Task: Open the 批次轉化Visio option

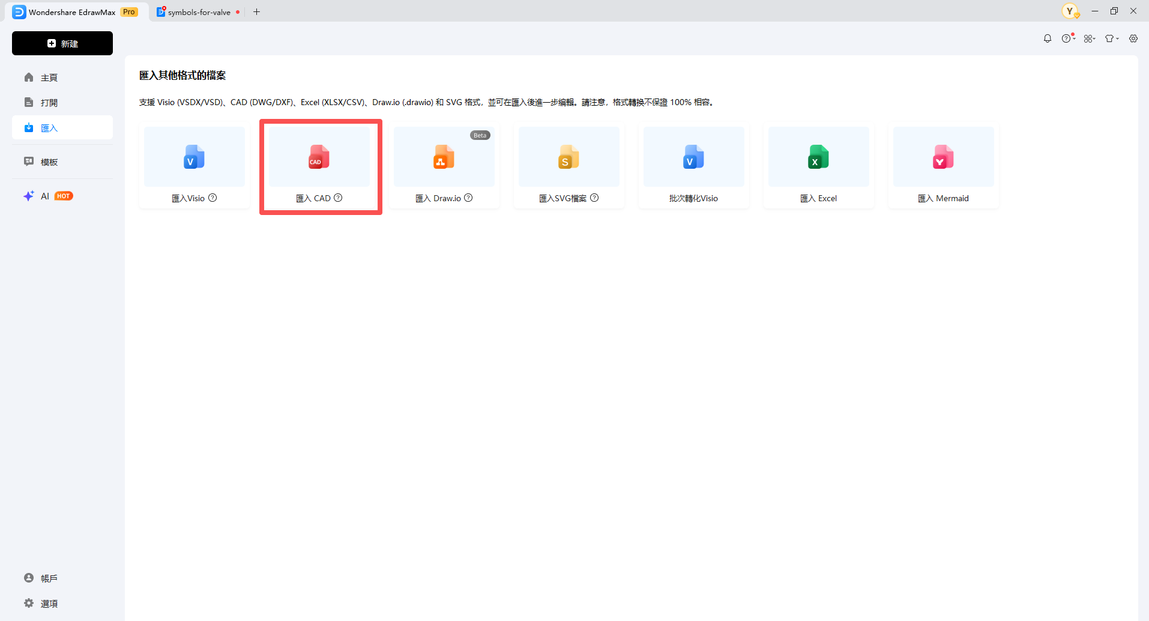Action: click(x=693, y=157)
